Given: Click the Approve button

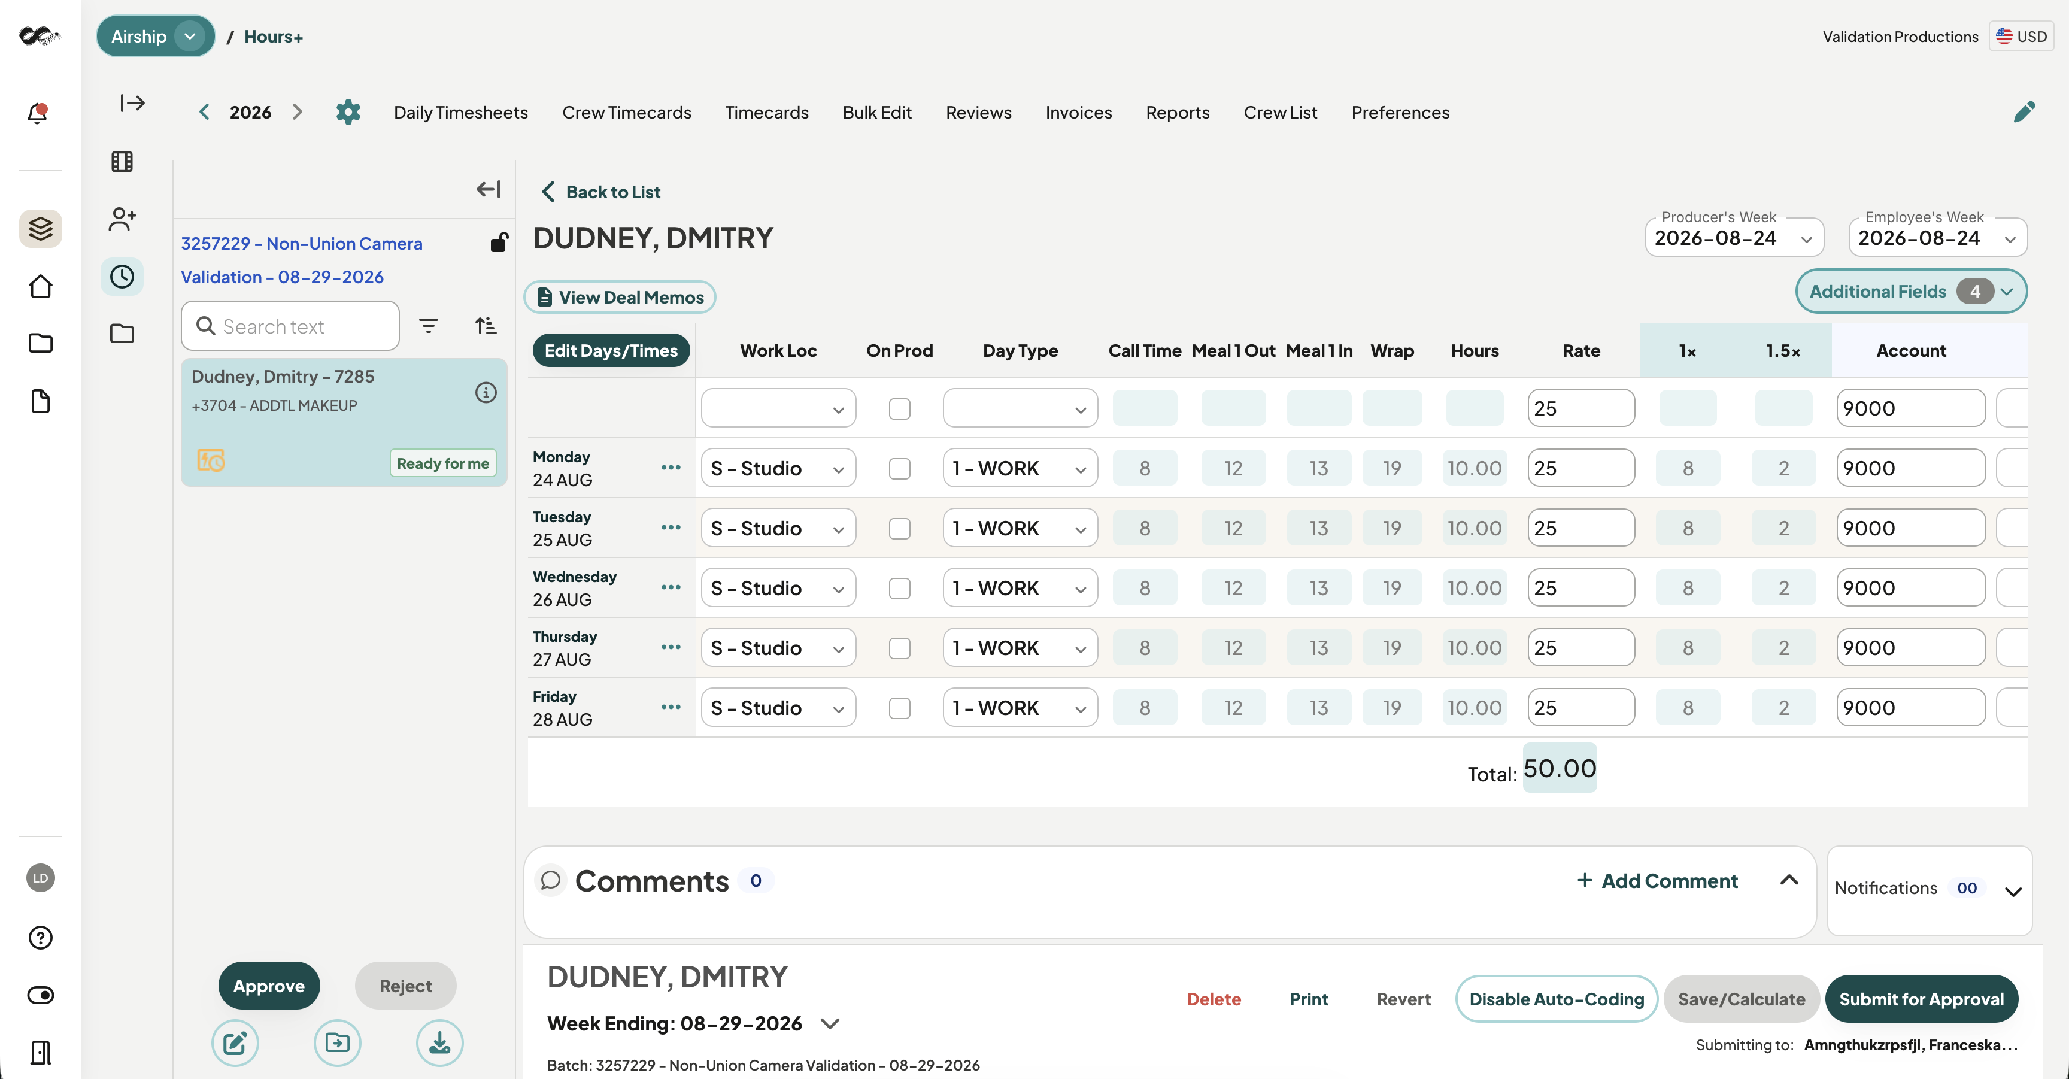Looking at the screenshot, I should coord(269,985).
